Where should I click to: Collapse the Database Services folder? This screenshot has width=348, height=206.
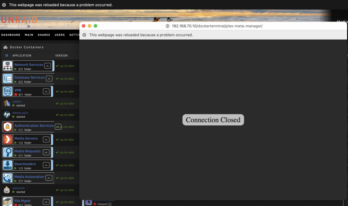tap(49, 79)
